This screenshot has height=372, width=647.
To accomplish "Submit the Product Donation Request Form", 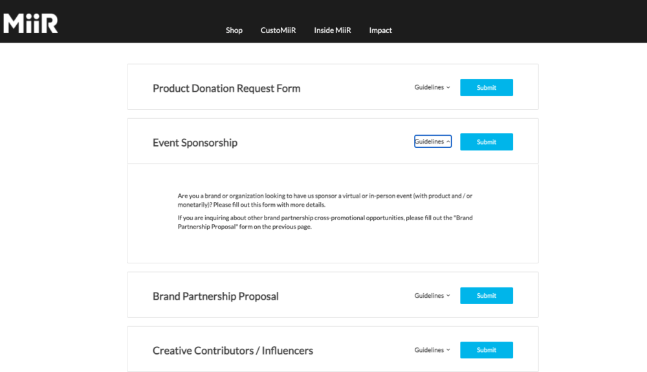I will (x=487, y=87).
